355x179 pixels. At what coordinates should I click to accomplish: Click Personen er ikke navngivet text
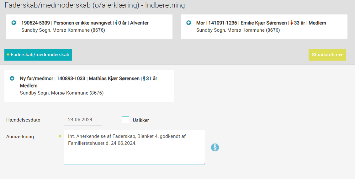click(83, 23)
